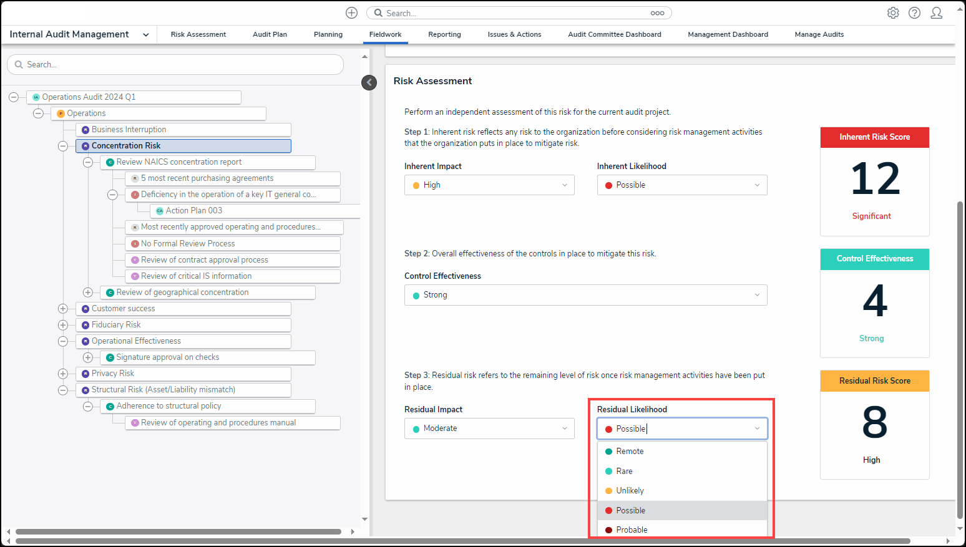Expand the Customer success tree node
Screen dimensions: 966x547
point(63,309)
